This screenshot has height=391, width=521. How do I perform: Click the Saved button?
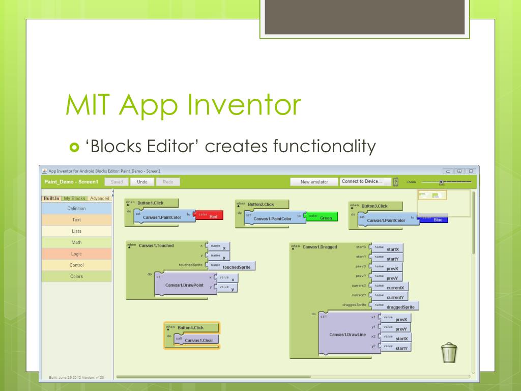[x=117, y=182]
